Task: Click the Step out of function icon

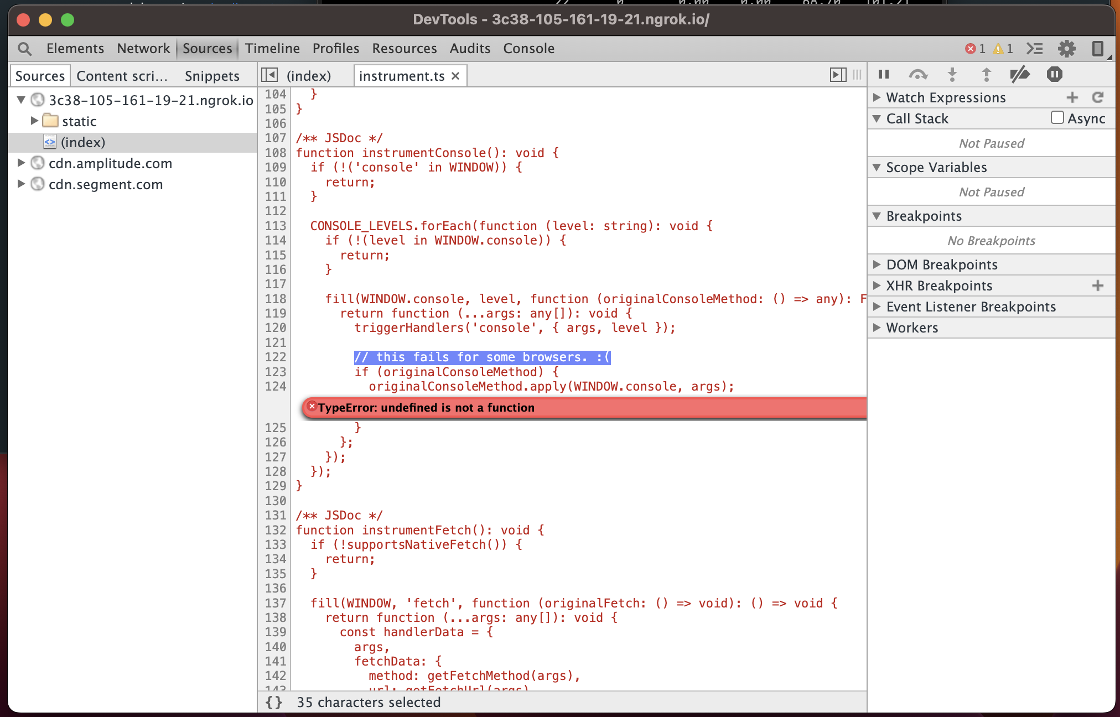Action: tap(987, 74)
